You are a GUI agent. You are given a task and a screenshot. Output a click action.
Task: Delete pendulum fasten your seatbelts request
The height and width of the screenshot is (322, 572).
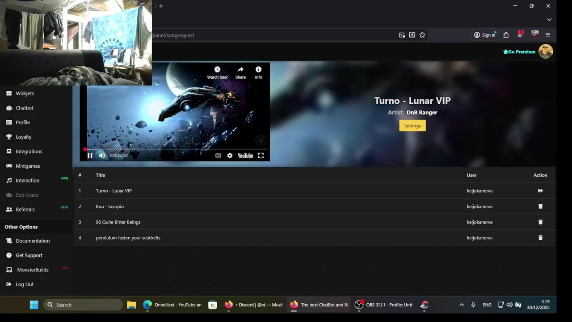tap(540, 237)
